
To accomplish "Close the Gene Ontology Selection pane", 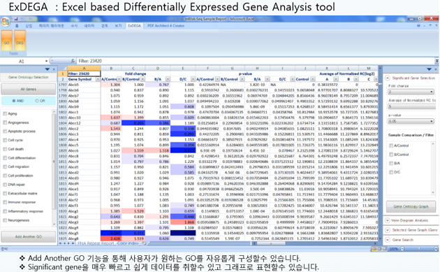I will click(x=54, y=69).
